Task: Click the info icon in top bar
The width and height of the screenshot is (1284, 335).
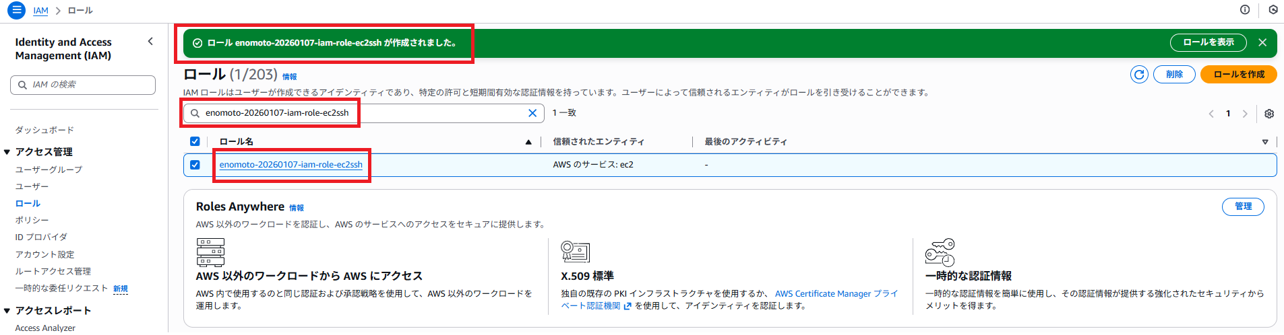Action: click(1245, 9)
